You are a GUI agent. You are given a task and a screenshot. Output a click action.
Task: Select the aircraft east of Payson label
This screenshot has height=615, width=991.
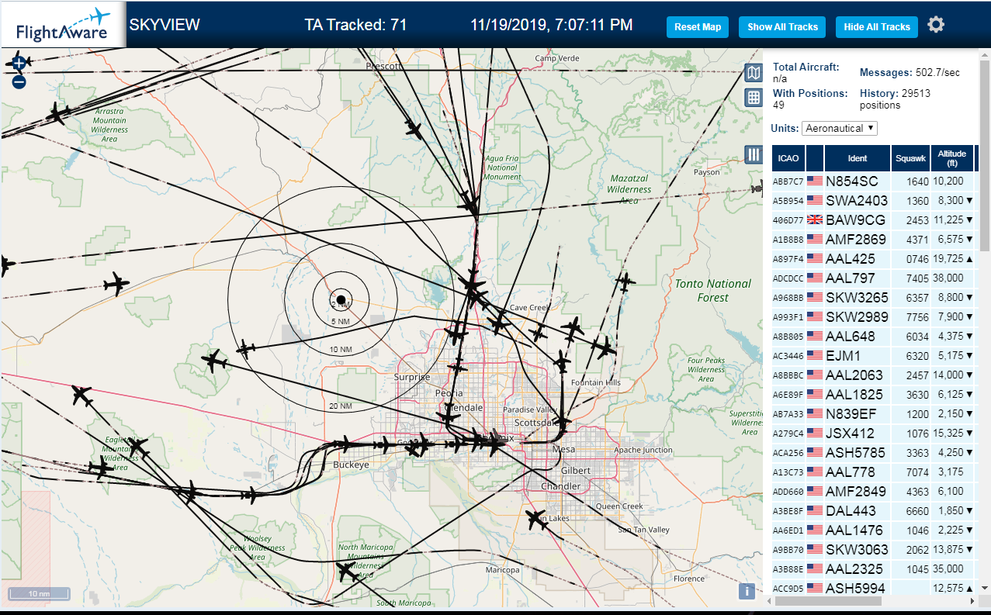coord(757,188)
